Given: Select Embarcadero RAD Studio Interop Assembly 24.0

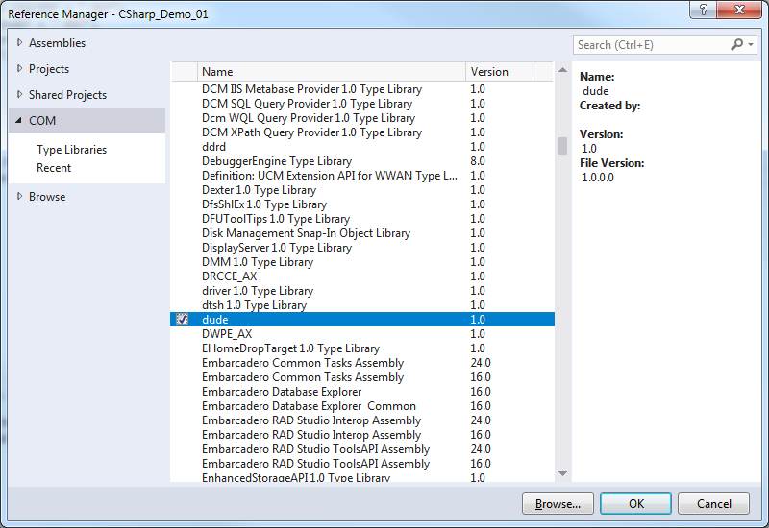Looking at the screenshot, I should coord(362,420).
